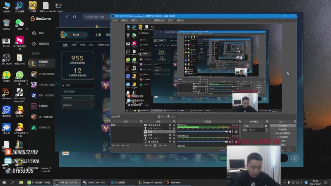
Task: Open the OBS Studio desktop shortcut
Action: click(6, 59)
